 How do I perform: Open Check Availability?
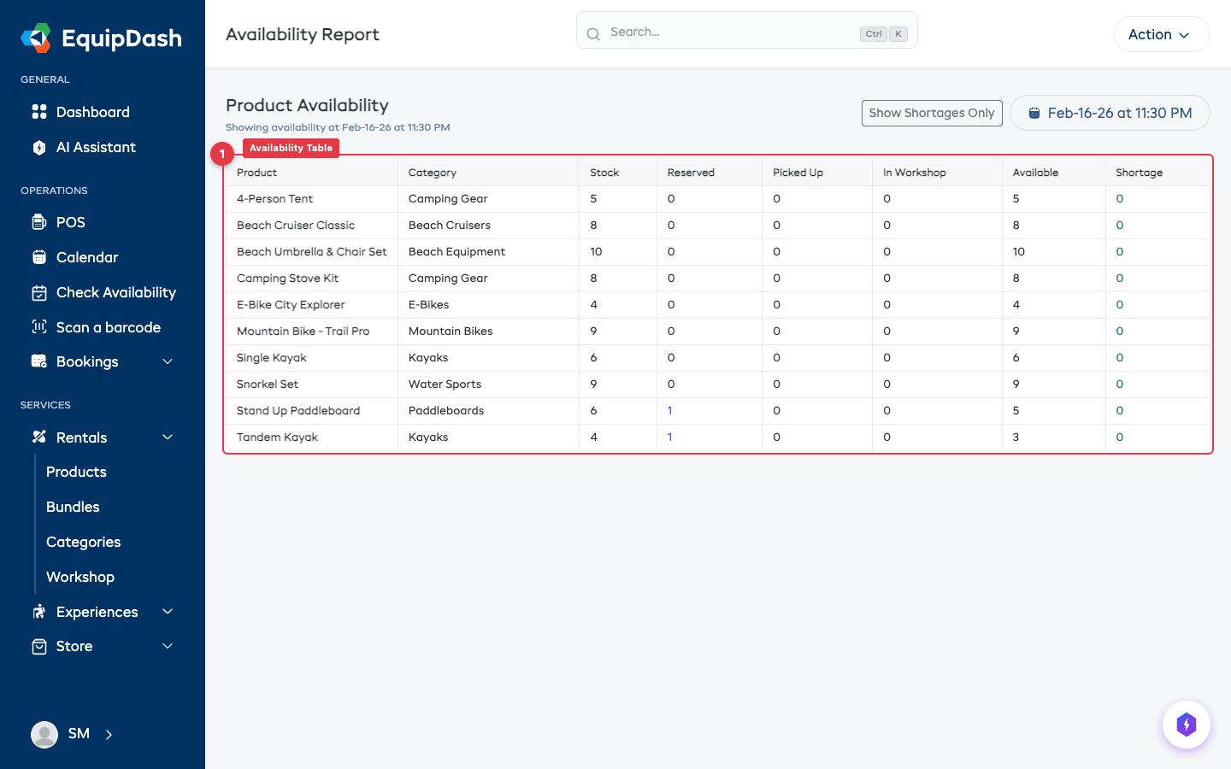(x=115, y=292)
